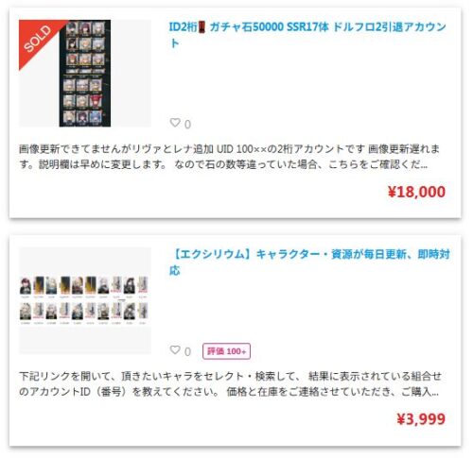Click the ¥3,999 price
This screenshot has width=473, height=458.
tap(421, 419)
